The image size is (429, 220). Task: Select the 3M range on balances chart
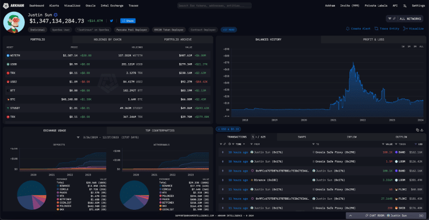click(415, 46)
